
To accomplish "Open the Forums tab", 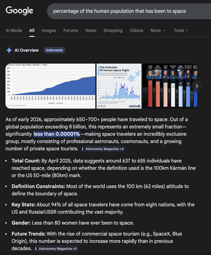I will [71, 30].
